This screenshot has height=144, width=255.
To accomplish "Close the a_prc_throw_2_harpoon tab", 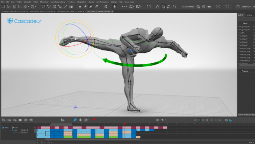I will click(112, 11).
